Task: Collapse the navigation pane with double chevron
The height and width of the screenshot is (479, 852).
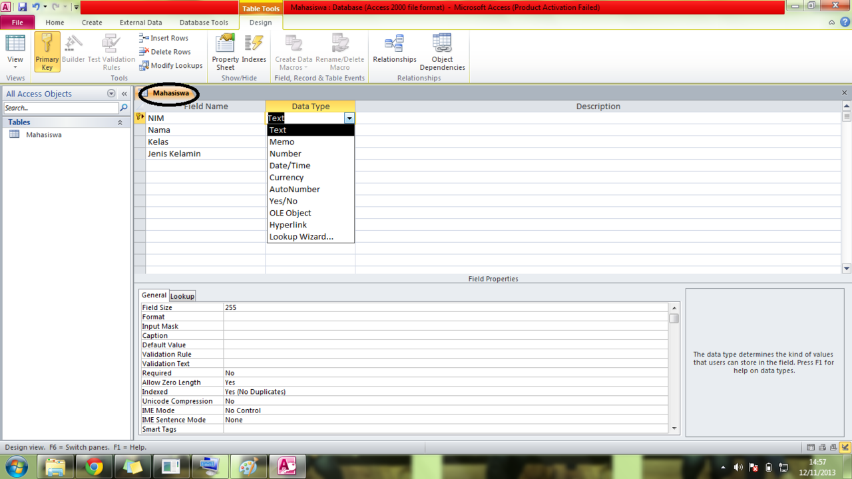Action: click(124, 94)
